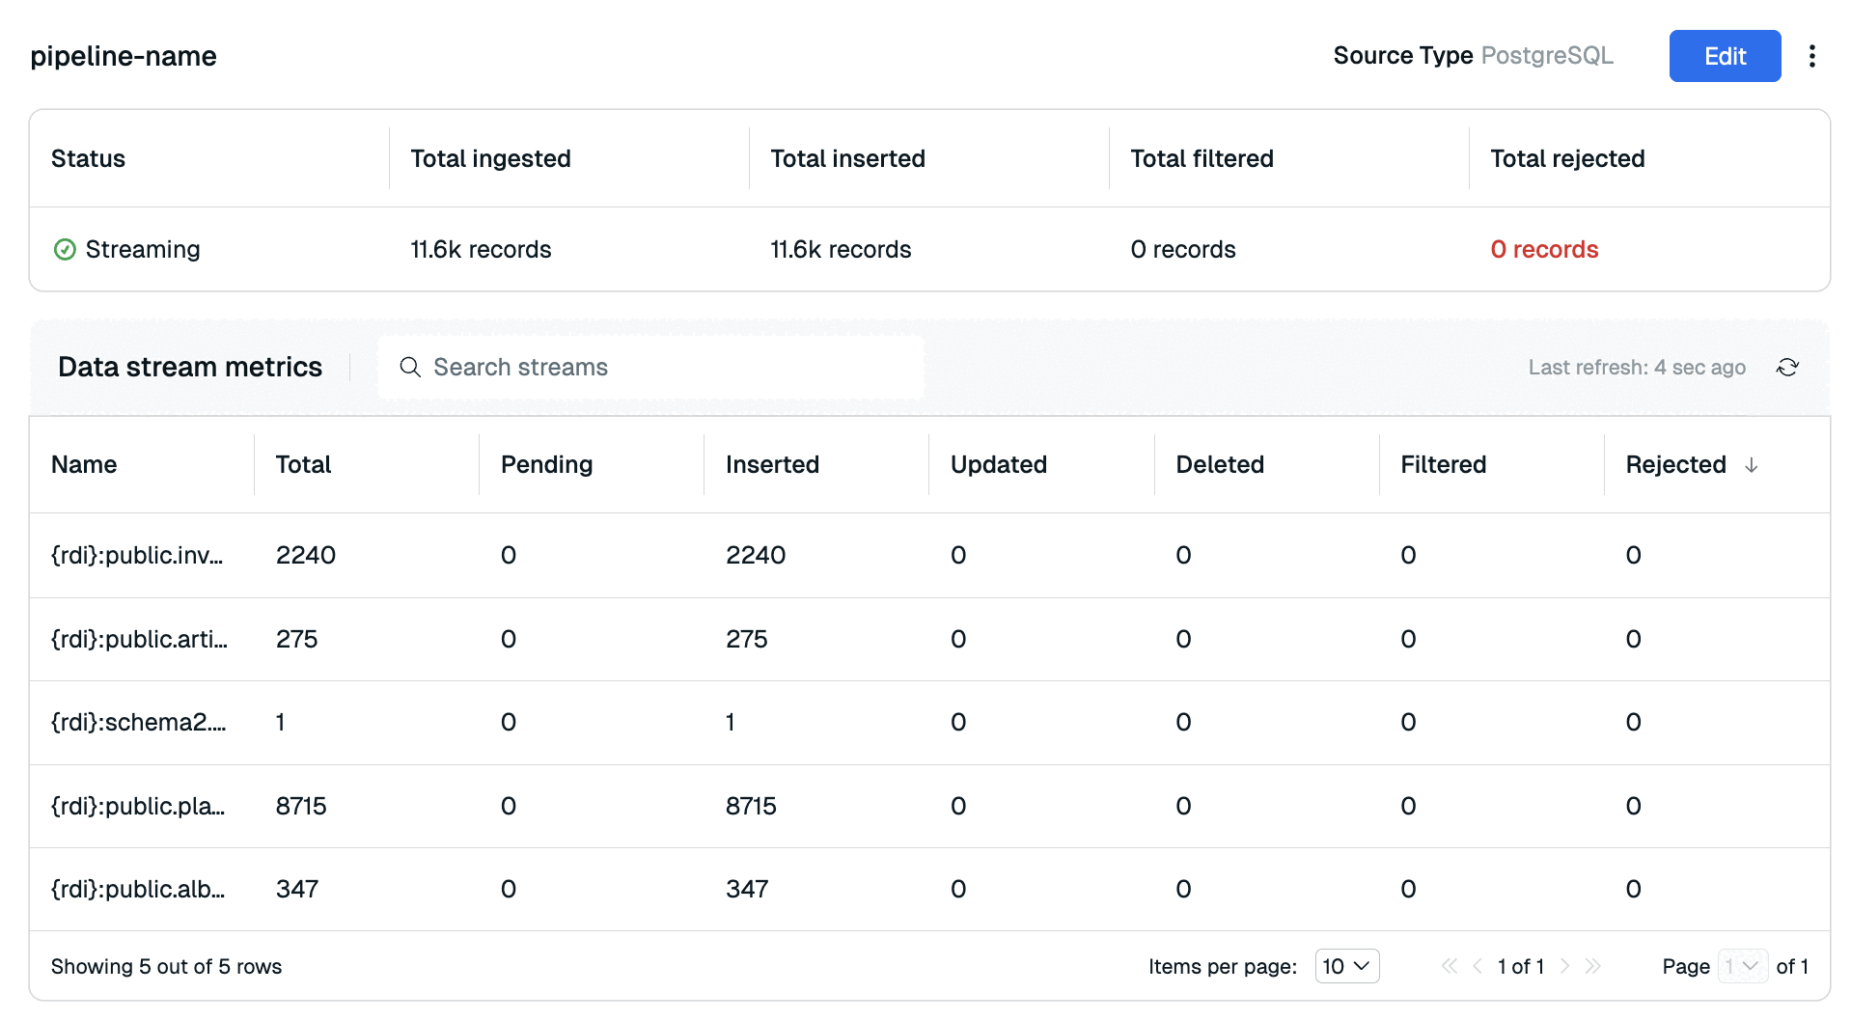
Task: Sort by the Name column header
Action: pyautogui.click(x=84, y=465)
